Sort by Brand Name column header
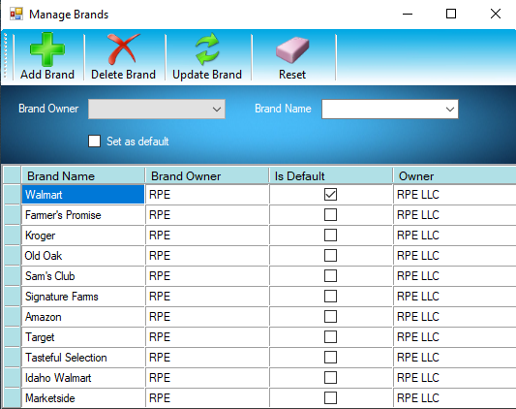Screen dimensions: 516x409 click(83, 176)
